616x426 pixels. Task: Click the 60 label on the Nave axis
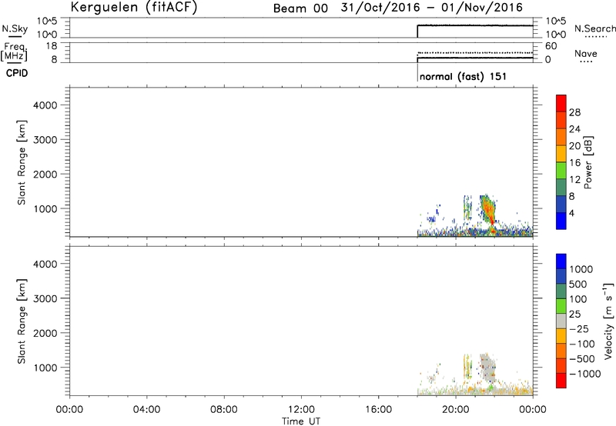pyautogui.click(x=551, y=46)
